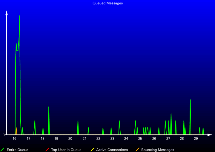Click the green spike between 20 and 21
Image resolution: width=215 pixels, height=152 pixels.
(78, 127)
